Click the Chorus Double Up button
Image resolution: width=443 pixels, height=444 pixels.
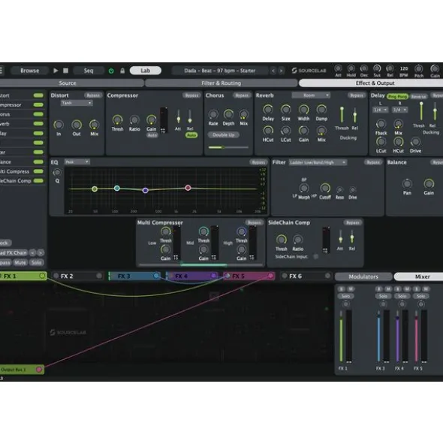pyautogui.click(x=223, y=135)
